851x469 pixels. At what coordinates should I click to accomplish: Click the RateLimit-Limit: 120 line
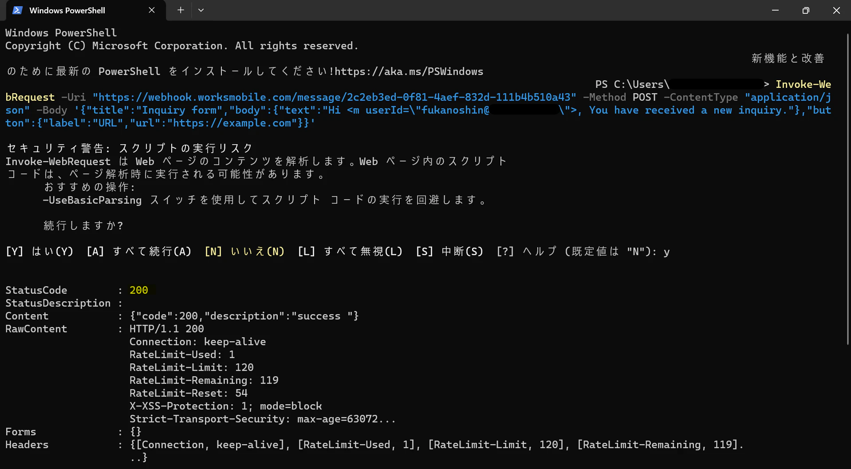click(x=192, y=367)
